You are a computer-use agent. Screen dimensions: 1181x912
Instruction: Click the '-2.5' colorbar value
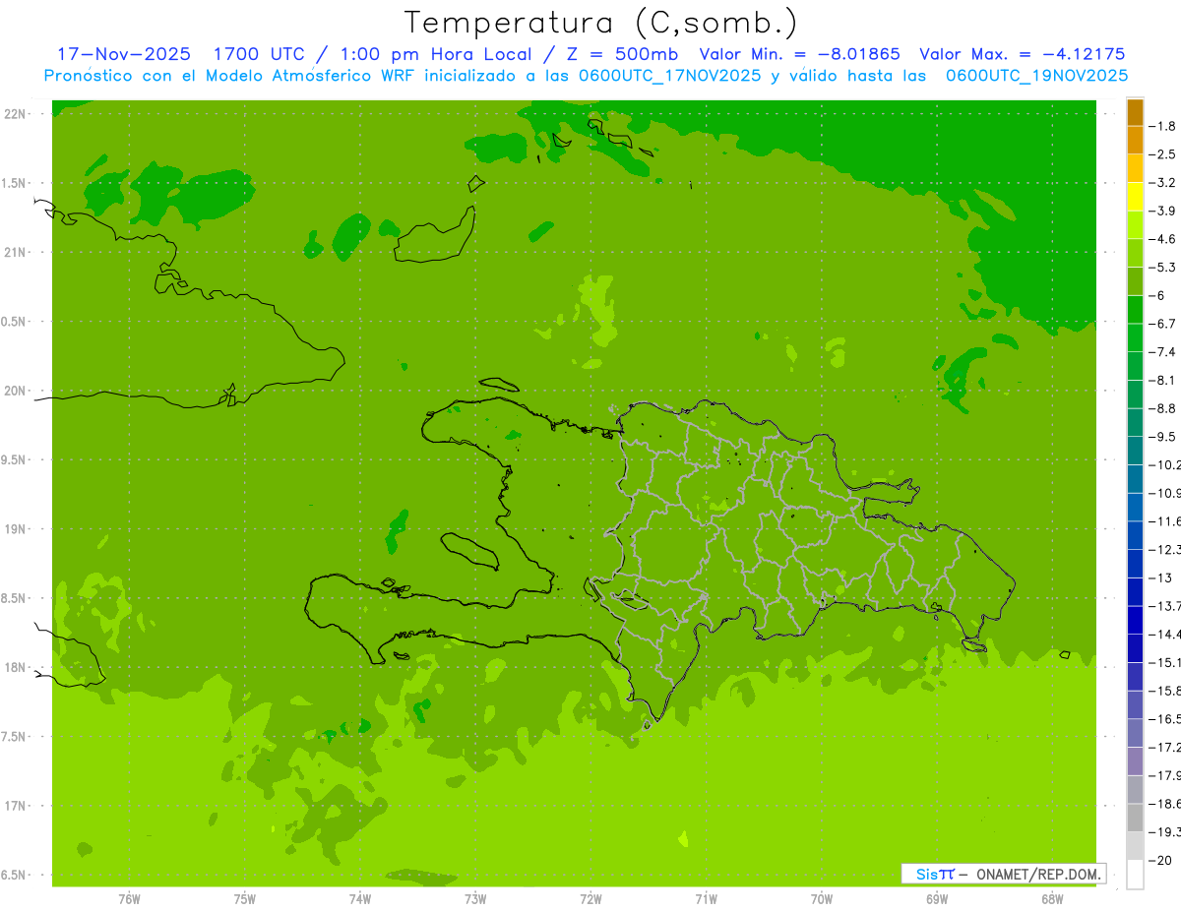click(1162, 154)
